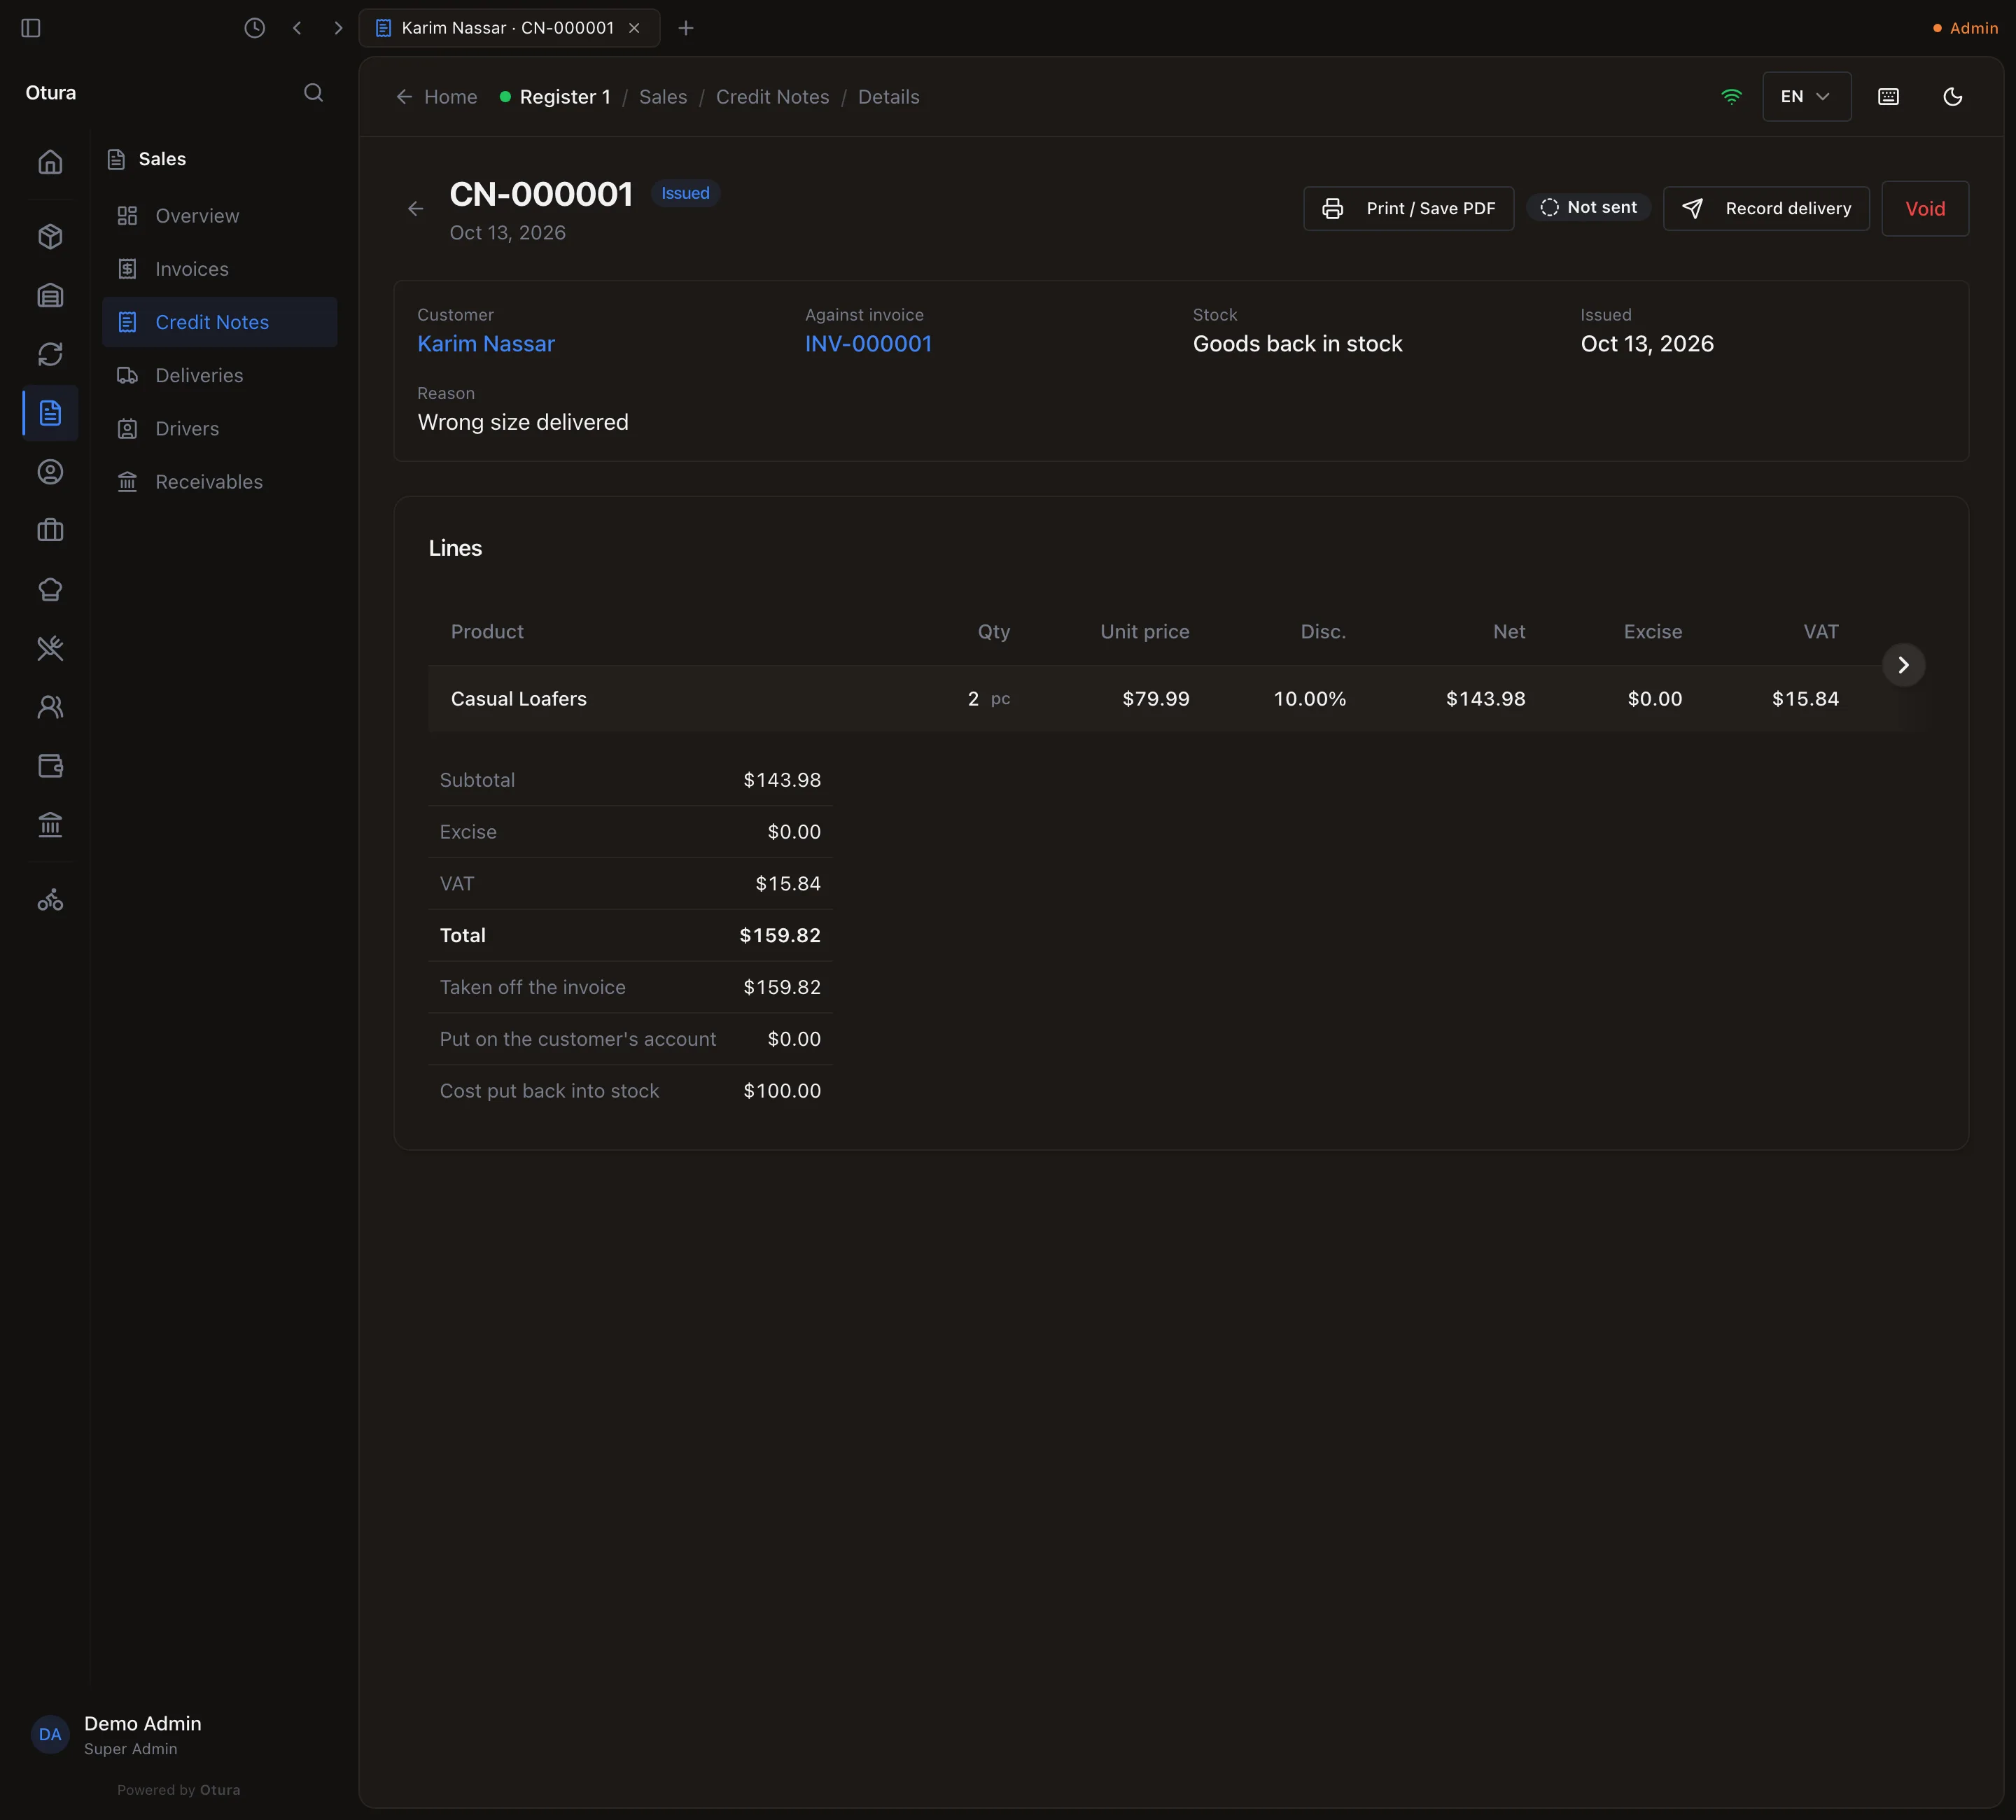This screenshot has height=1820, width=2016.
Task: Open the Karim Nassar customer link
Action: [x=486, y=344]
